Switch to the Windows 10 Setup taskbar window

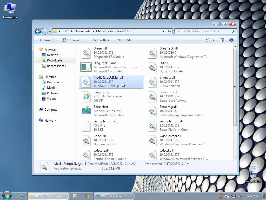(x=114, y=196)
